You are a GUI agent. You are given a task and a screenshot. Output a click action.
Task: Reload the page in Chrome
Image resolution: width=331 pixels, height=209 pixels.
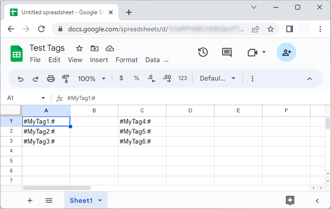point(41,29)
